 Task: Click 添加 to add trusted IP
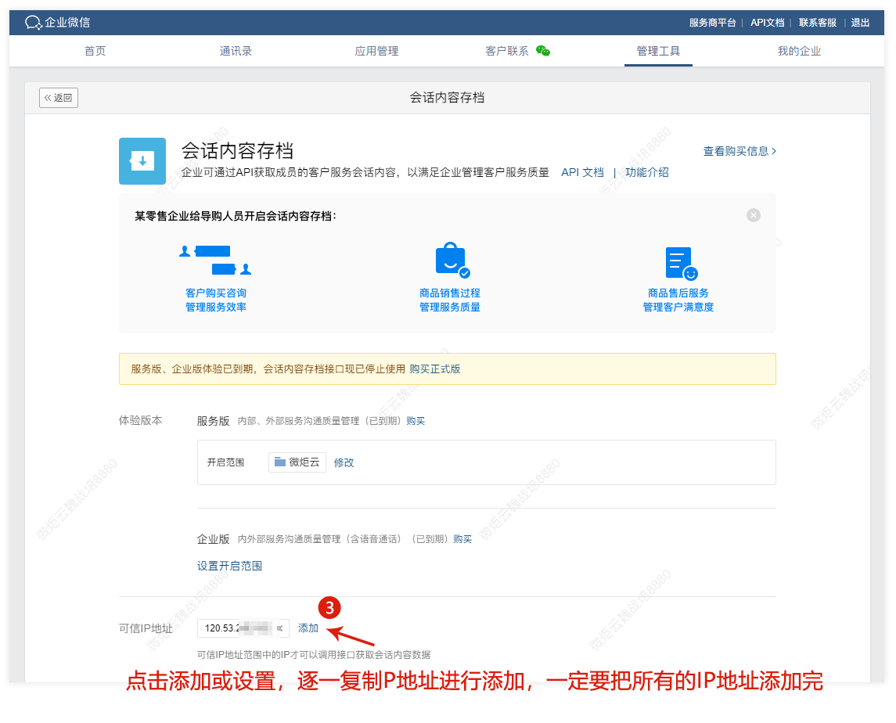[308, 628]
